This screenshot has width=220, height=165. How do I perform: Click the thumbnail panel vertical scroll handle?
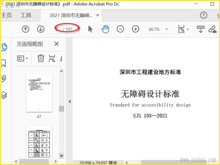pos(61,109)
